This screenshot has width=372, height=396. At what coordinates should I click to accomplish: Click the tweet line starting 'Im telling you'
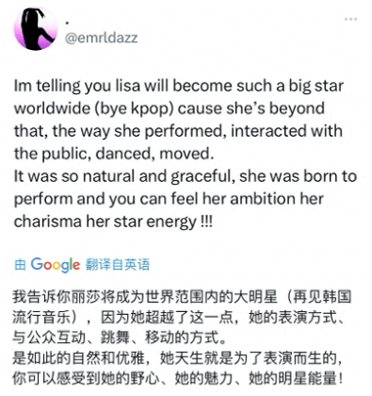click(179, 86)
